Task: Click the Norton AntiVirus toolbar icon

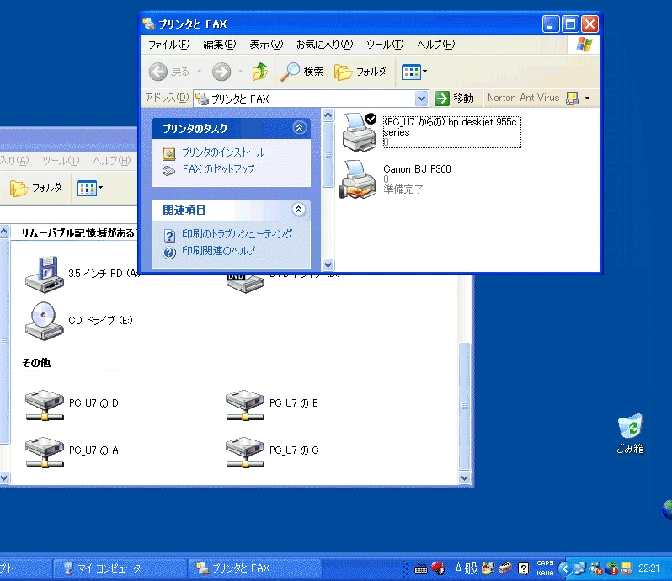Action: pyautogui.click(x=572, y=99)
